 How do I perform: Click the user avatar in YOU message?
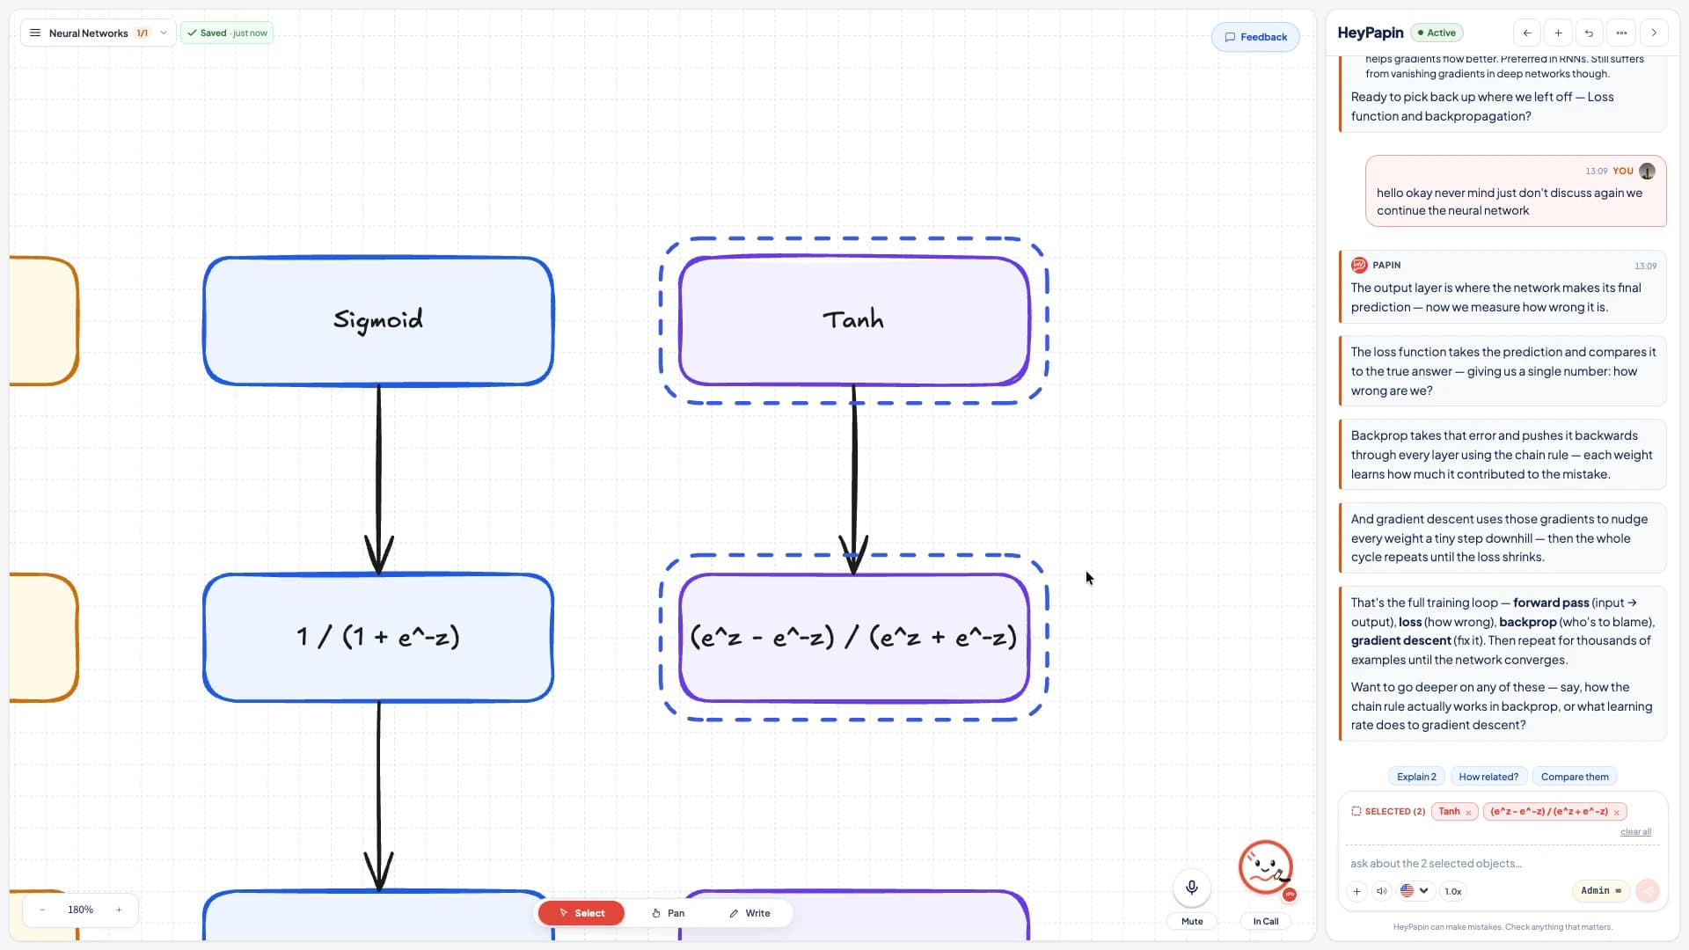click(1648, 172)
